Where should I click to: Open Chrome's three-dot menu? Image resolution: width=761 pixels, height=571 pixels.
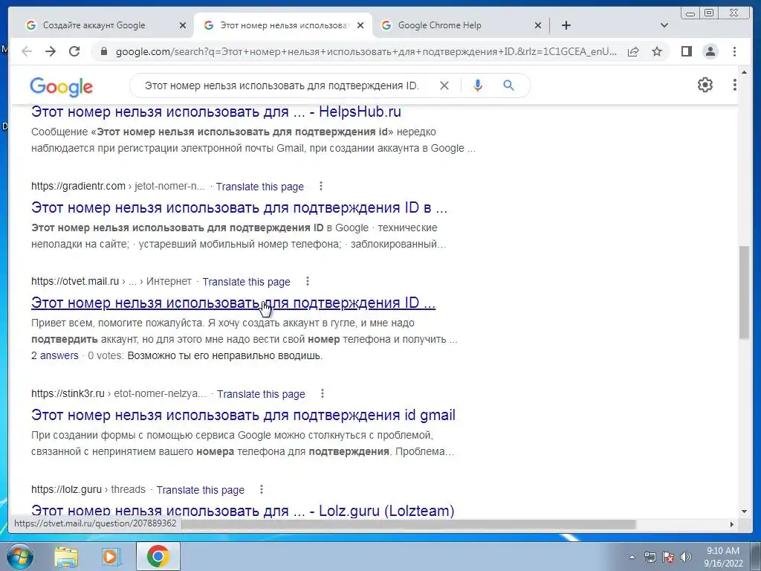click(x=734, y=51)
